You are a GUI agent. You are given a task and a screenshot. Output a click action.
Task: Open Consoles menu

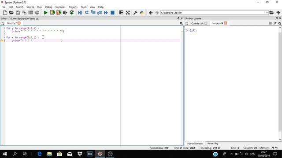coord(60,7)
